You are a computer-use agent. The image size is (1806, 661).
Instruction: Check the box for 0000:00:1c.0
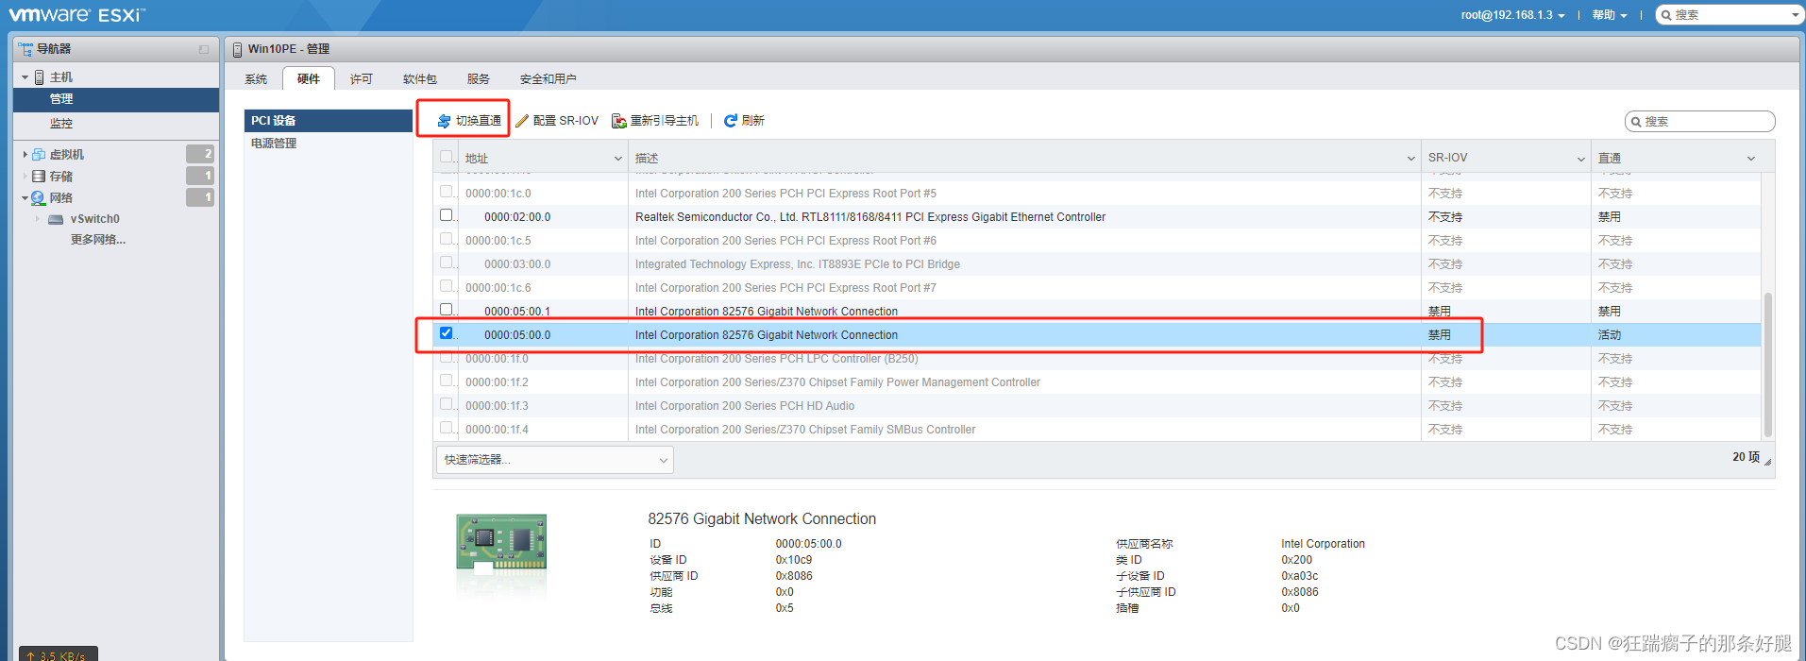click(447, 192)
